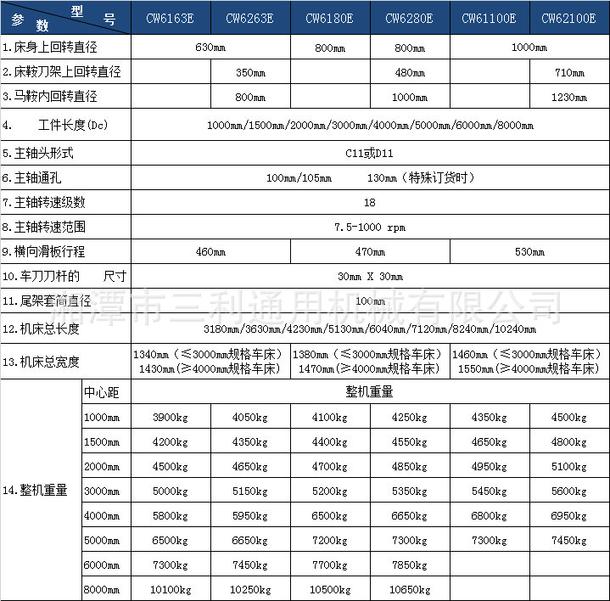This screenshot has width=610, height=601.
Task: Click the 中心距 header cell
Action: click(106, 391)
